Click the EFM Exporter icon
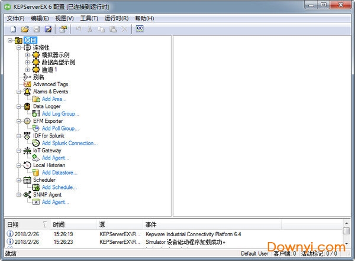 click(x=27, y=121)
